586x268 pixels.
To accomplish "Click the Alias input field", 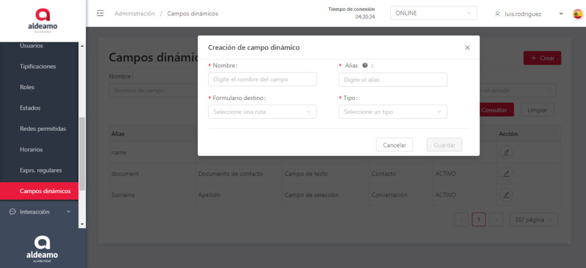I will [x=393, y=79].
